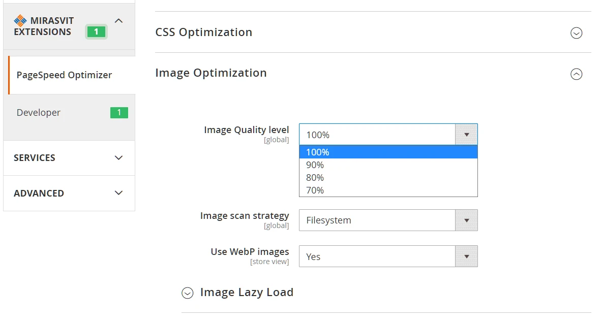Collapse the Mirasvit Extensions section chevron

[x=119, y=21]
